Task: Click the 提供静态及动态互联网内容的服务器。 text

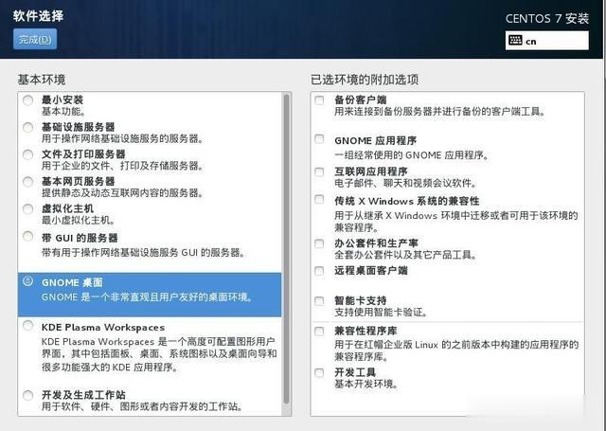Action: 122,193
